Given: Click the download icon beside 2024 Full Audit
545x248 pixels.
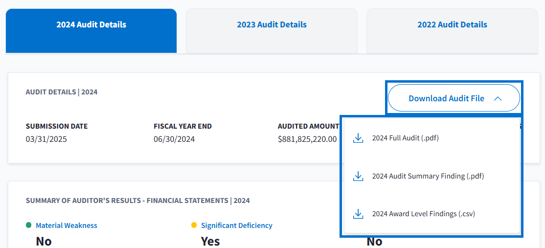Looking at the screenshot, I should tap(358, 138).
